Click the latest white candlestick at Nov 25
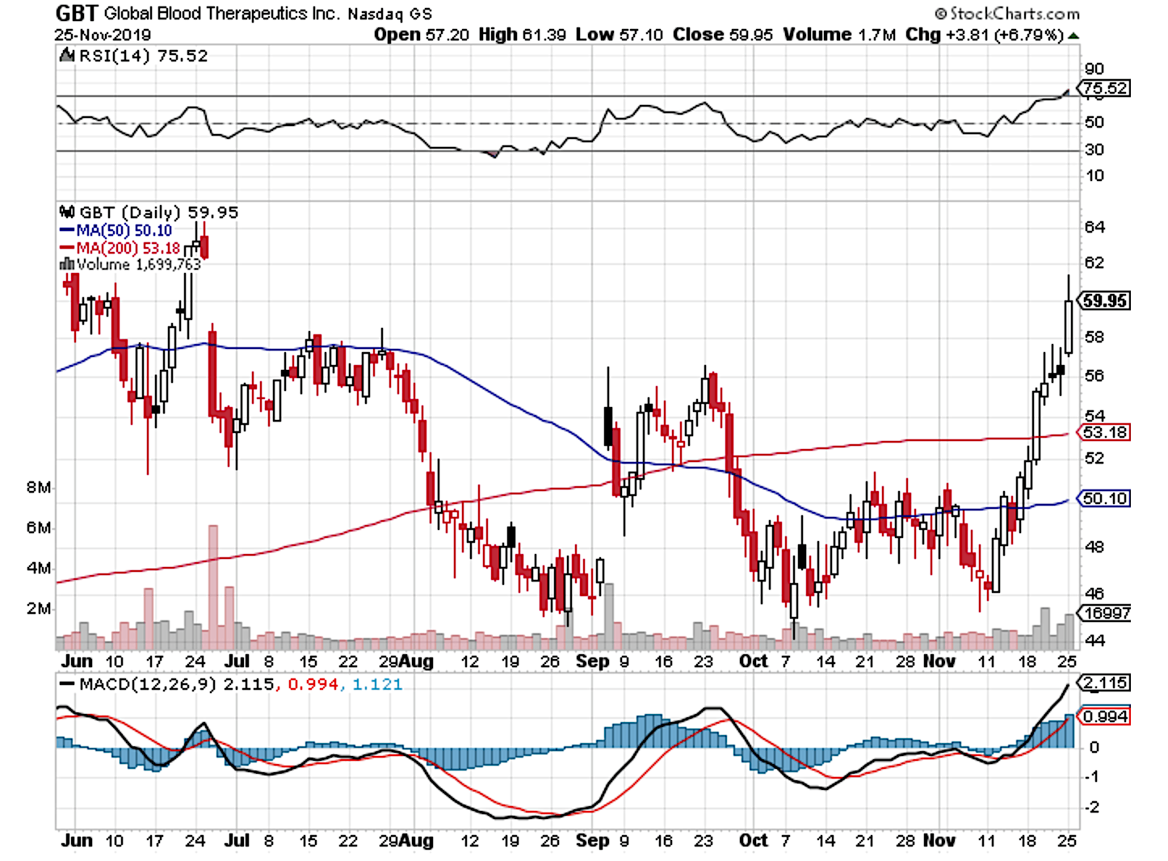1168x861 pixels. [1069, 327]
